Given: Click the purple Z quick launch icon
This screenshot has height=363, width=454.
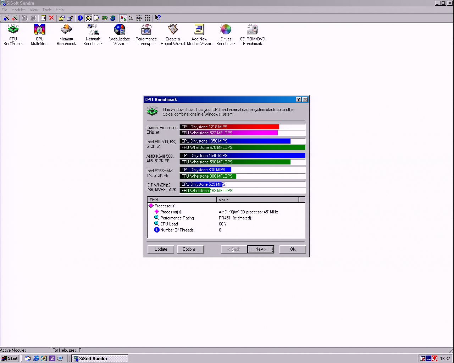Looking at the screenshot, I should pyautogui.click(x=52, y=358).
